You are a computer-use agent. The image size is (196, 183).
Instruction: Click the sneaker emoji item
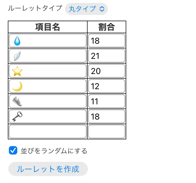[x=17, y=101]
